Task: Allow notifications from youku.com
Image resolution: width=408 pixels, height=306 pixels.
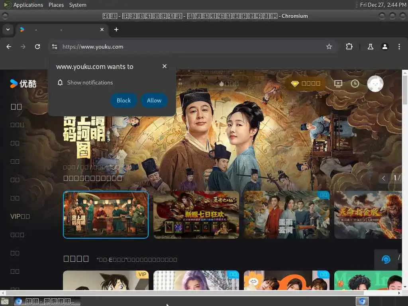Action: click(154, 100)
